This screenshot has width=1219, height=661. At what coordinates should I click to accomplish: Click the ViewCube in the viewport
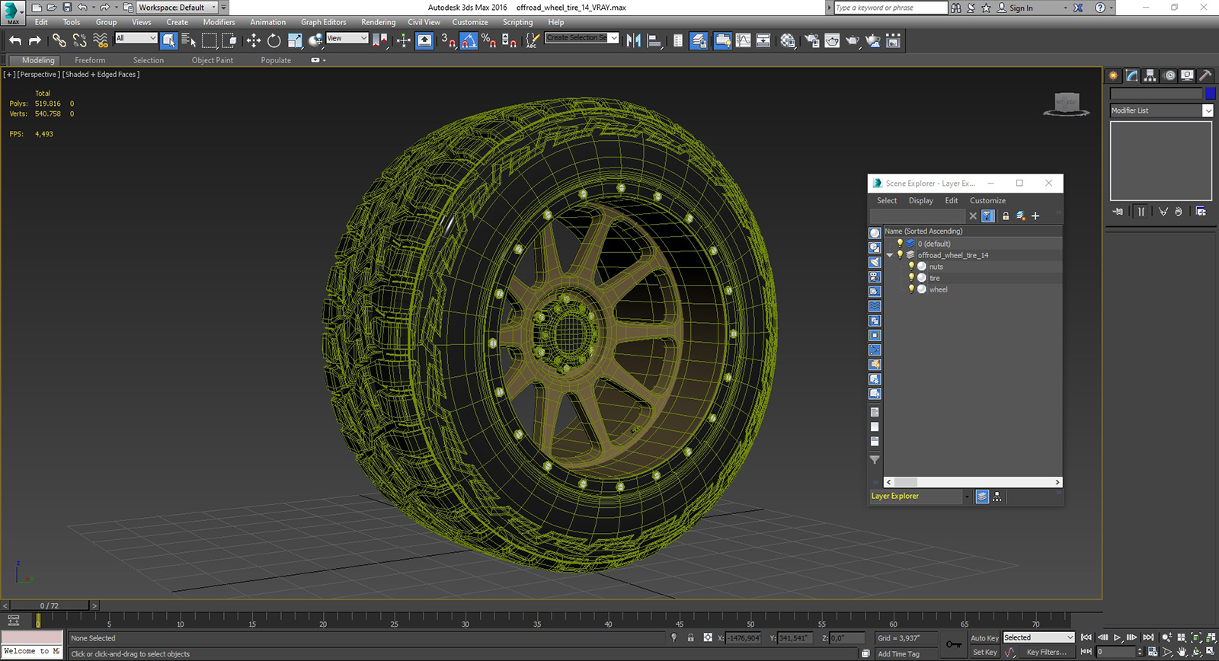(1067, 104)
